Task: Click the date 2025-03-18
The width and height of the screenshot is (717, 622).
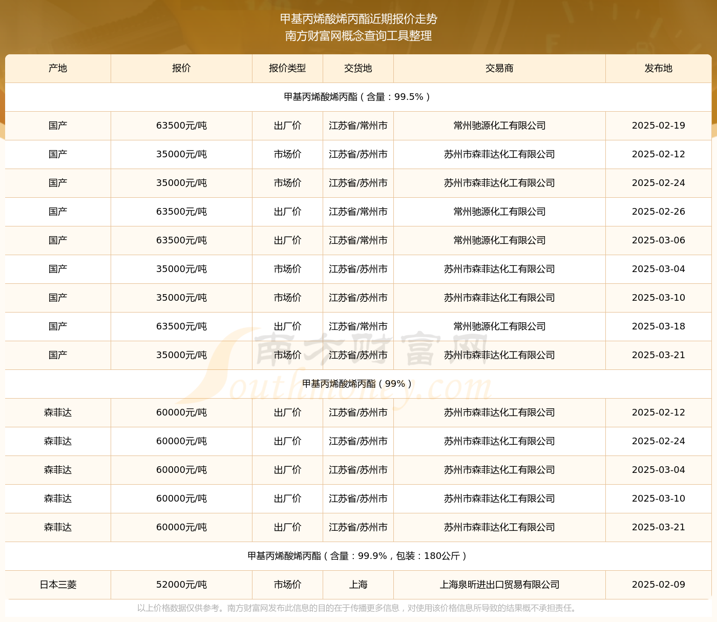Action: pyautogui.click(x=659, y=326)
